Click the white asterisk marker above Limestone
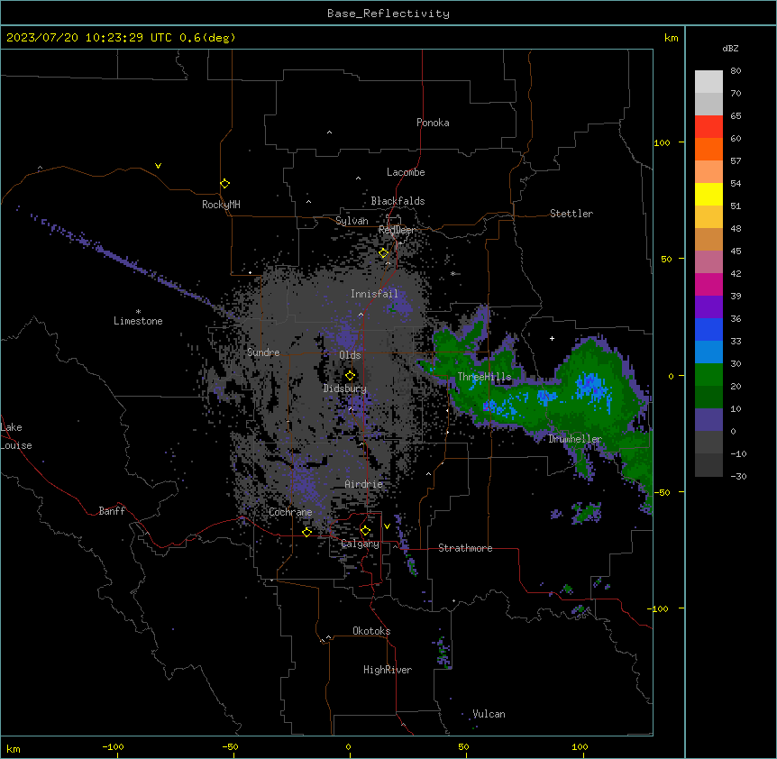The image size is (777, 759). [138, 312]
